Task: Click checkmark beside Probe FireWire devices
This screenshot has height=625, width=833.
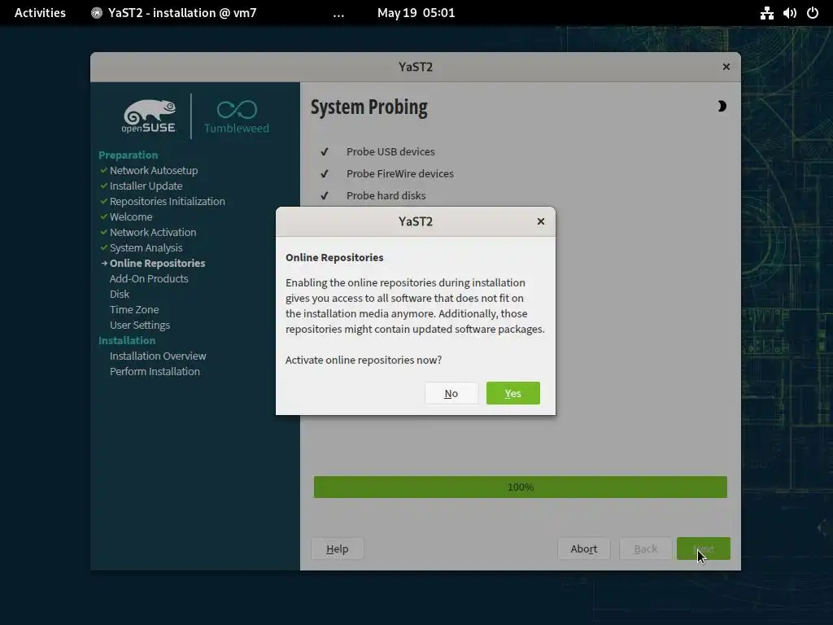Action: coord(325,174)
